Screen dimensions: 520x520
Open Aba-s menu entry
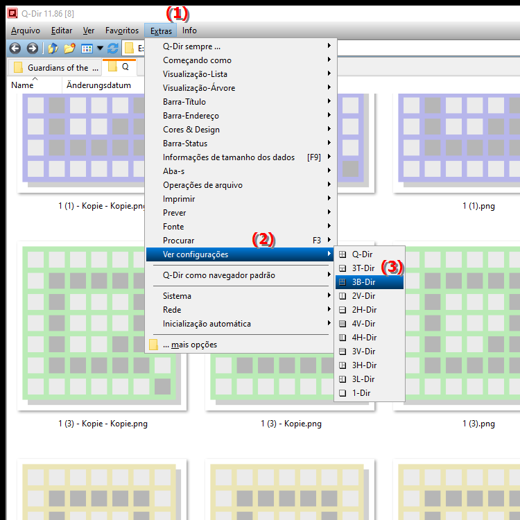241,171
